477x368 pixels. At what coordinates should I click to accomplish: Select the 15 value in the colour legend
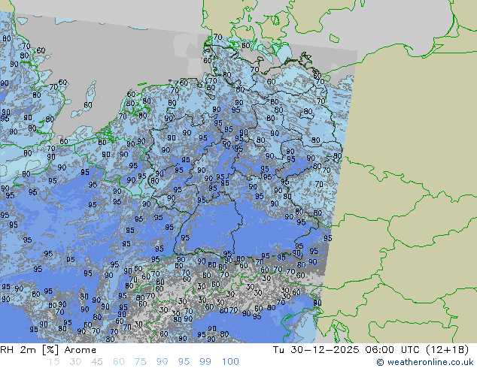coord(53,362)
